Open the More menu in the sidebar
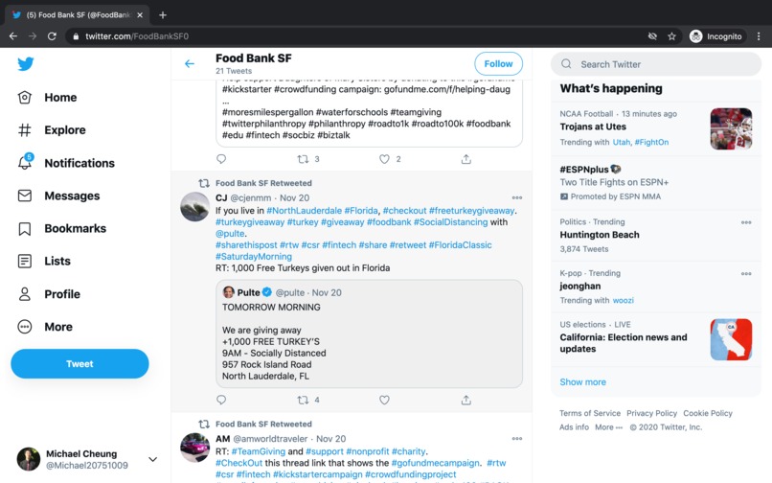 (45, 327)
